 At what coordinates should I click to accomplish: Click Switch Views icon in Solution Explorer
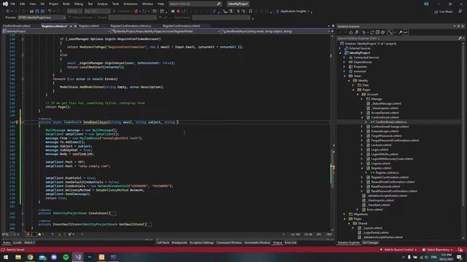(x=356, y=32)
